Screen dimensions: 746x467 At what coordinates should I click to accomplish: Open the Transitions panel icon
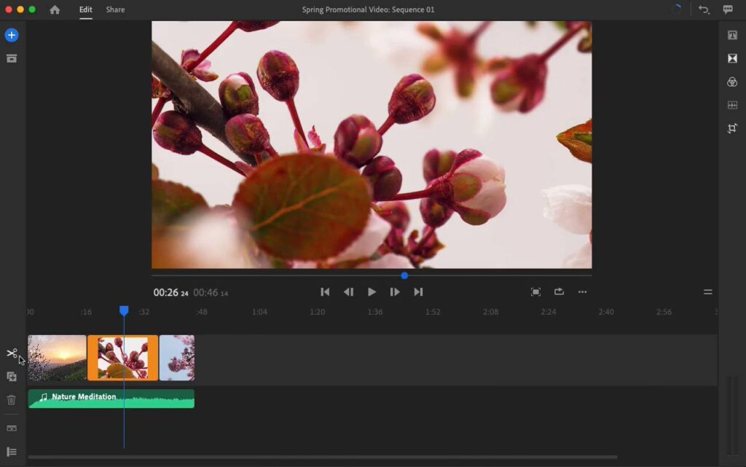point(732,58)
